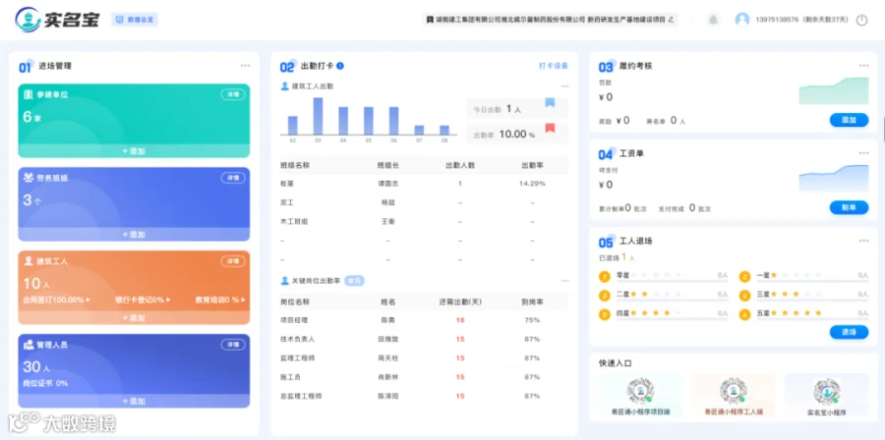Click the 监理工程师 position row

424,358
